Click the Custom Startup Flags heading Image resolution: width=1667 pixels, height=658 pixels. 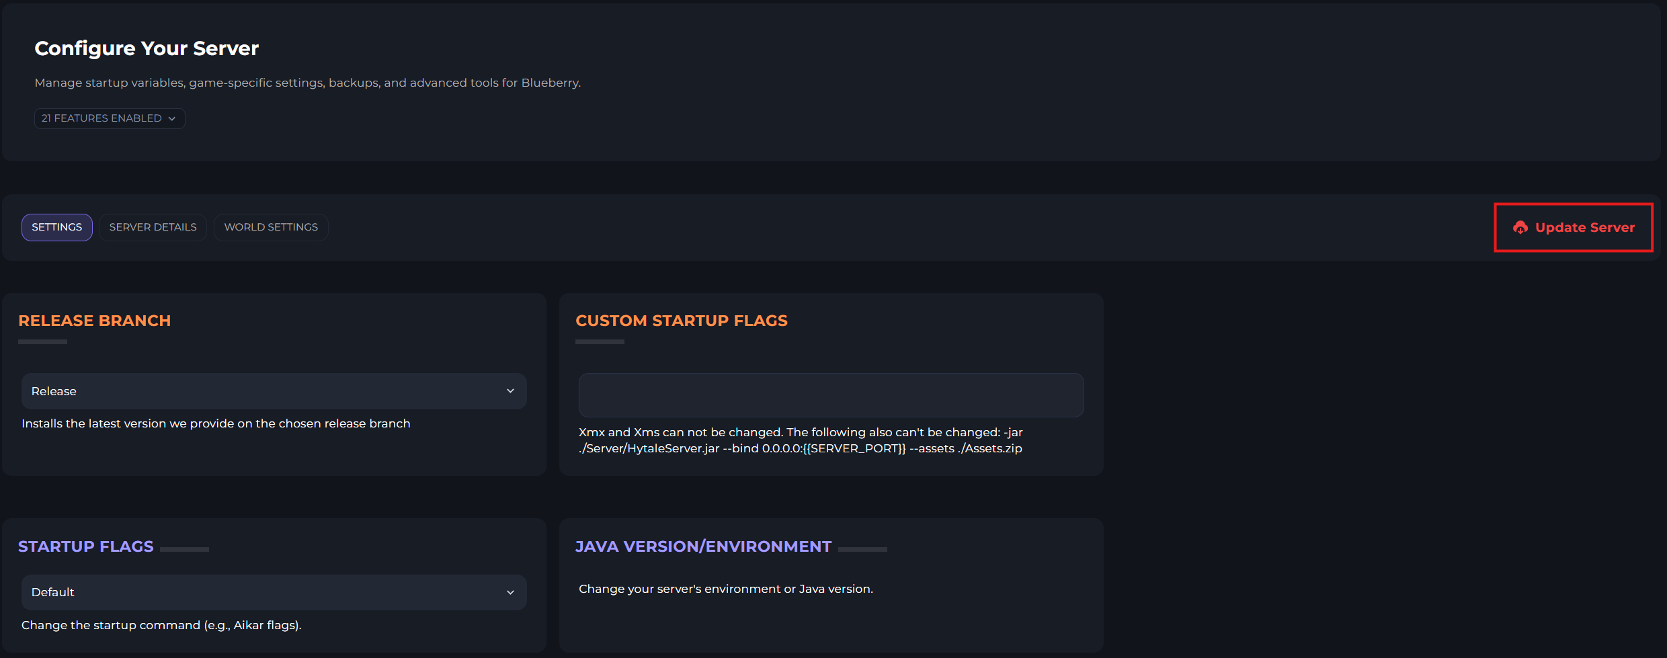pyautogui.click(x=681, y=321)
